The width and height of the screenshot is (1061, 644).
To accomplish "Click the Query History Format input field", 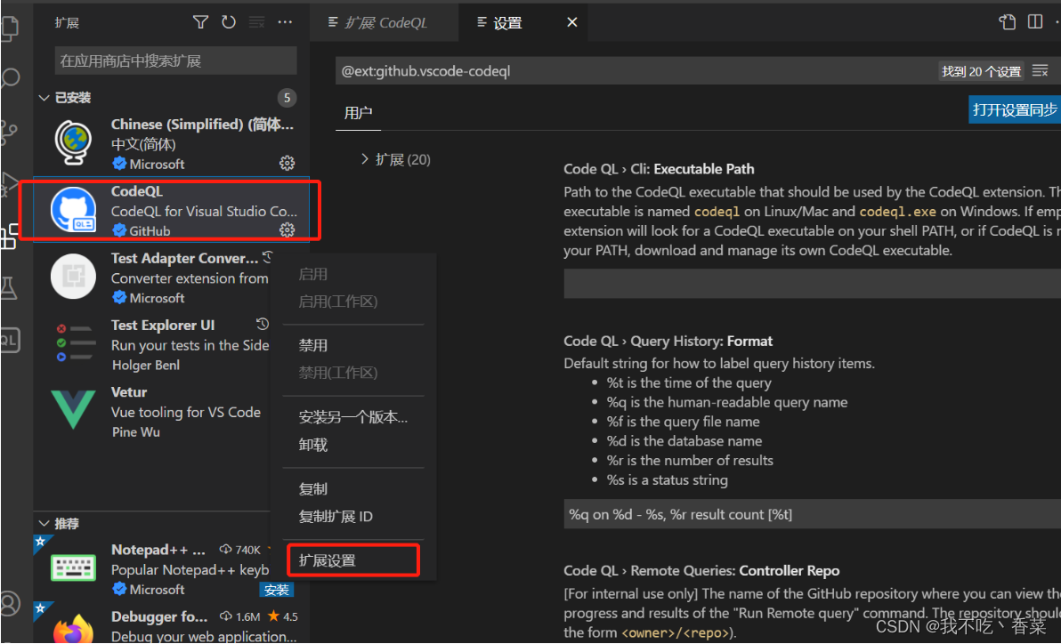I will coord(812,514).
